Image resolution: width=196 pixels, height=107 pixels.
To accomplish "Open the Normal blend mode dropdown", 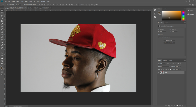I will (x=164, y=66).
